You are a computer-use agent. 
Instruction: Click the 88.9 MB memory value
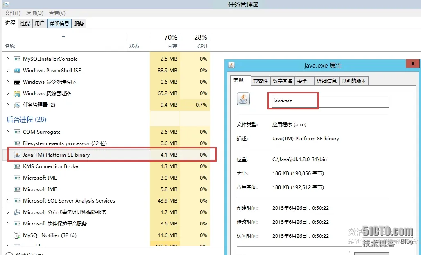167,71
